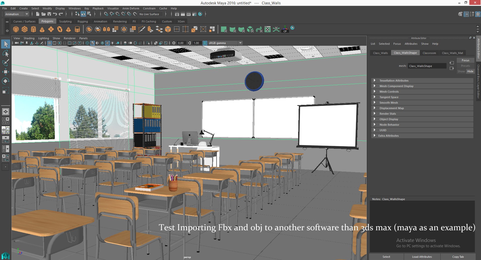Switch to four-view pane layout
Screen dimensions: 481x260
[6, 121]
